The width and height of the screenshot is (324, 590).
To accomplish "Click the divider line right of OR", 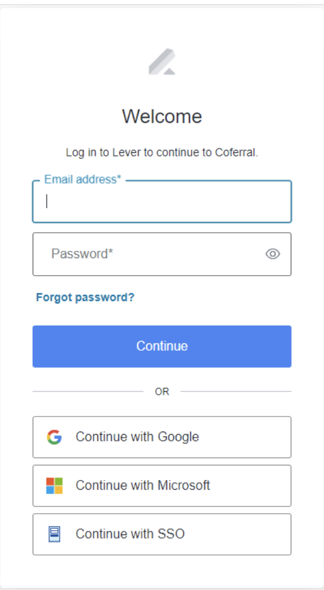I will point(236,392).
